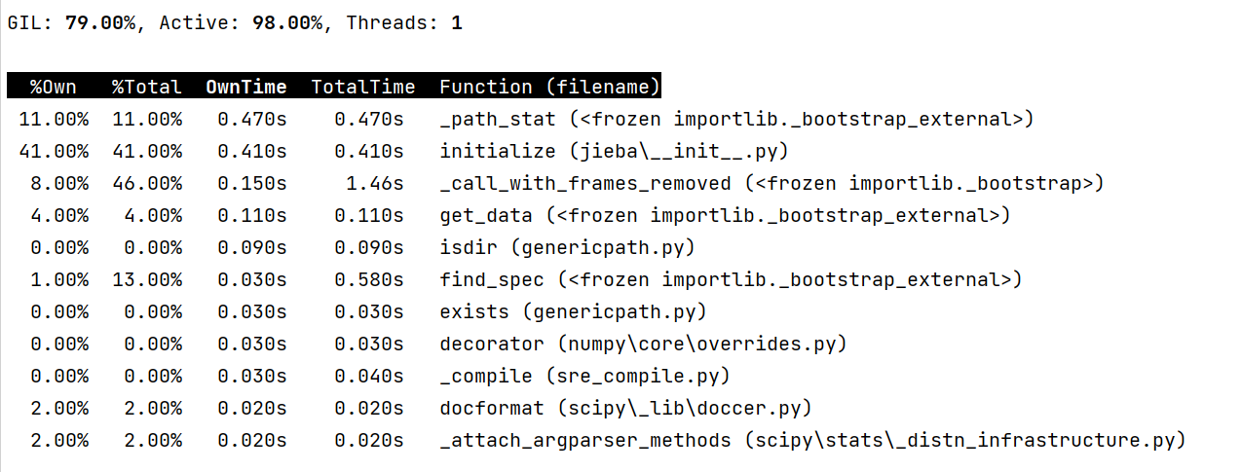Click the find_spec function entry

click(731, 280)
